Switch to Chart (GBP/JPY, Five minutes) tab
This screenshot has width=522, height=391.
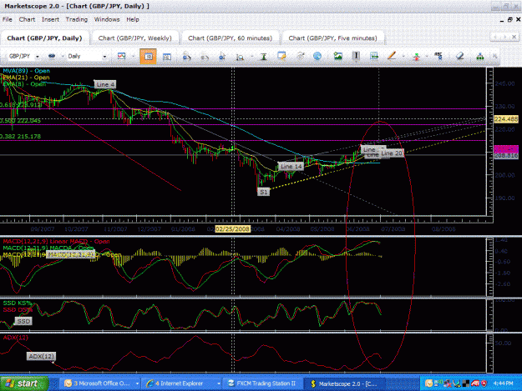point(332,38)
